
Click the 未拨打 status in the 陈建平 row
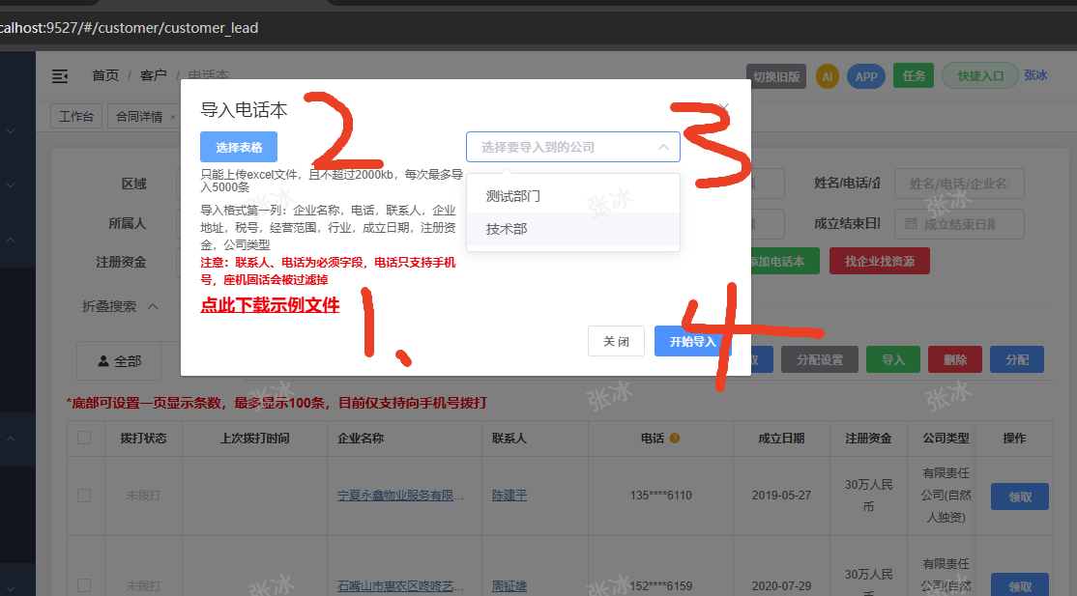pyautogui.click(x=143, y=496)
